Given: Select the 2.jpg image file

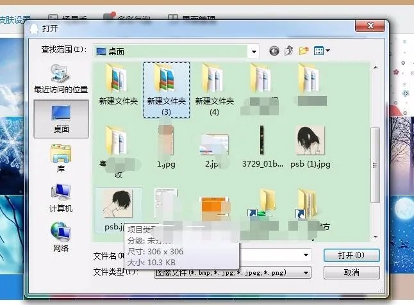Looking at the screenshot, I should (x=214, y=151).
